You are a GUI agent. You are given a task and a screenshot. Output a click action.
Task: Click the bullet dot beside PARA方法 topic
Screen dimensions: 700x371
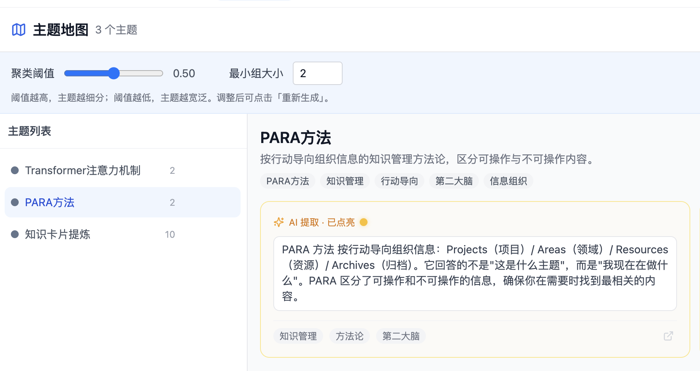pyautogui.click(x=15, y=202)
